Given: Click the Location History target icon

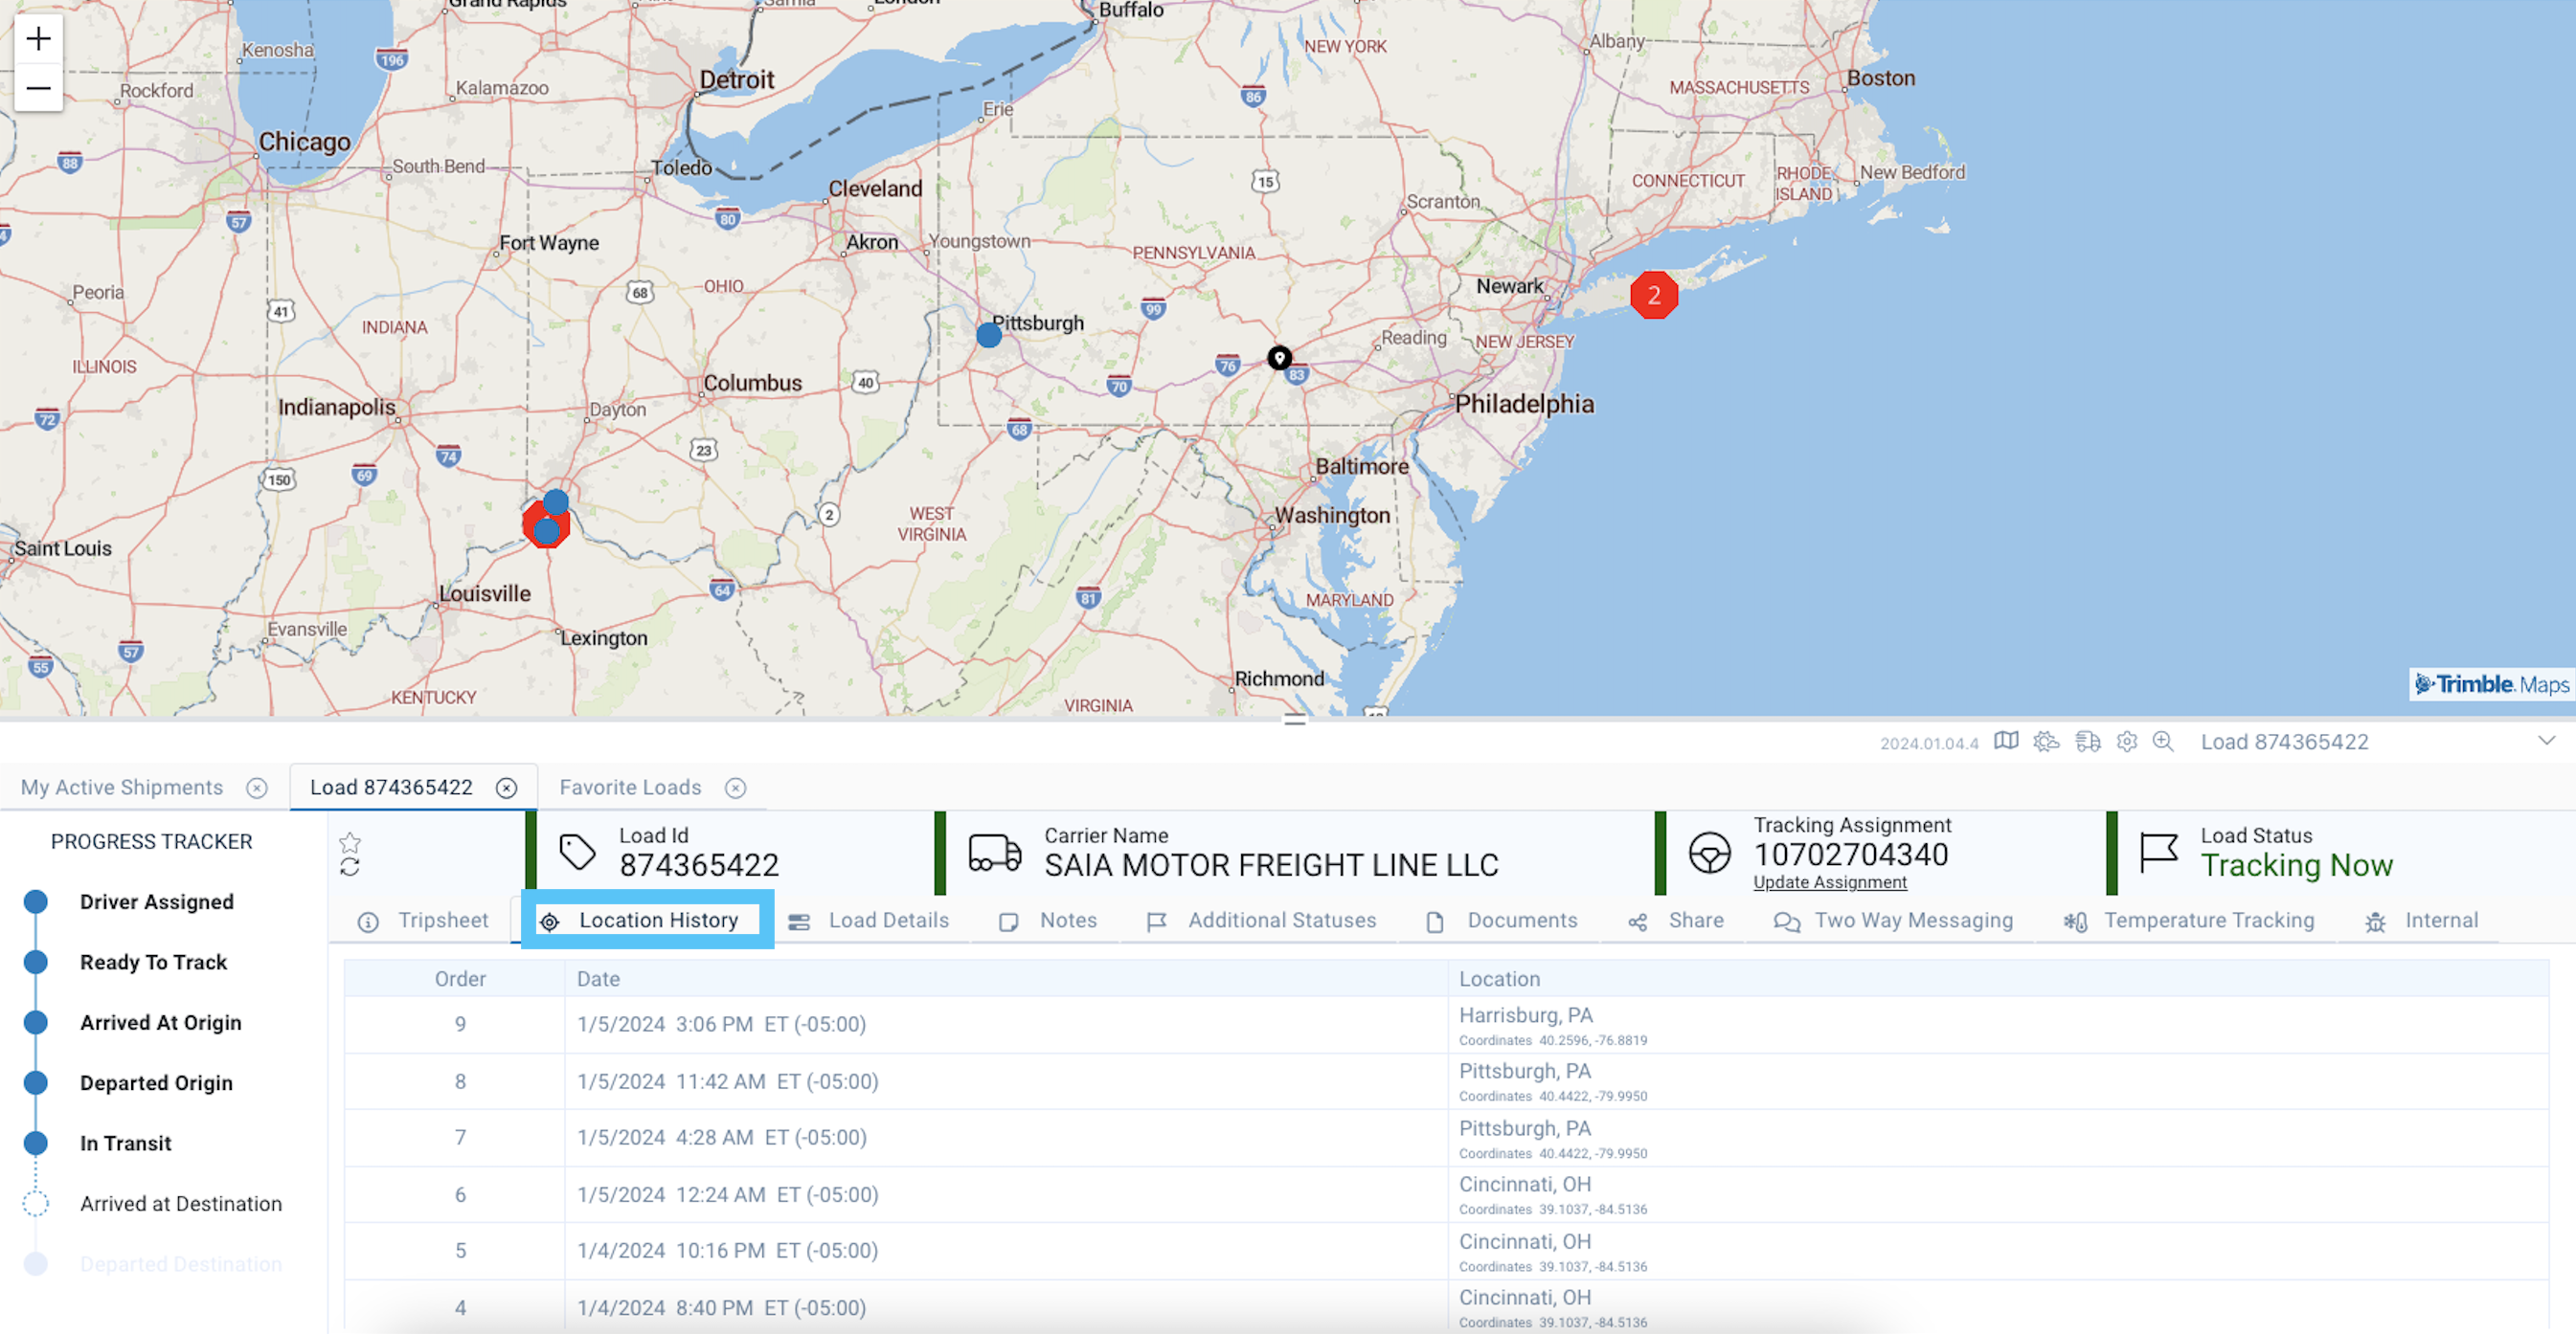Looking at the screenshot, I should [549, 922].
